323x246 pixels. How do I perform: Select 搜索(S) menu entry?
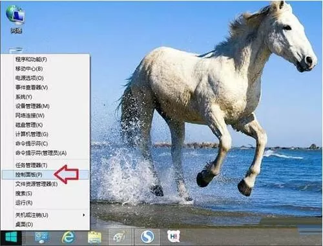tap(46, 194)
